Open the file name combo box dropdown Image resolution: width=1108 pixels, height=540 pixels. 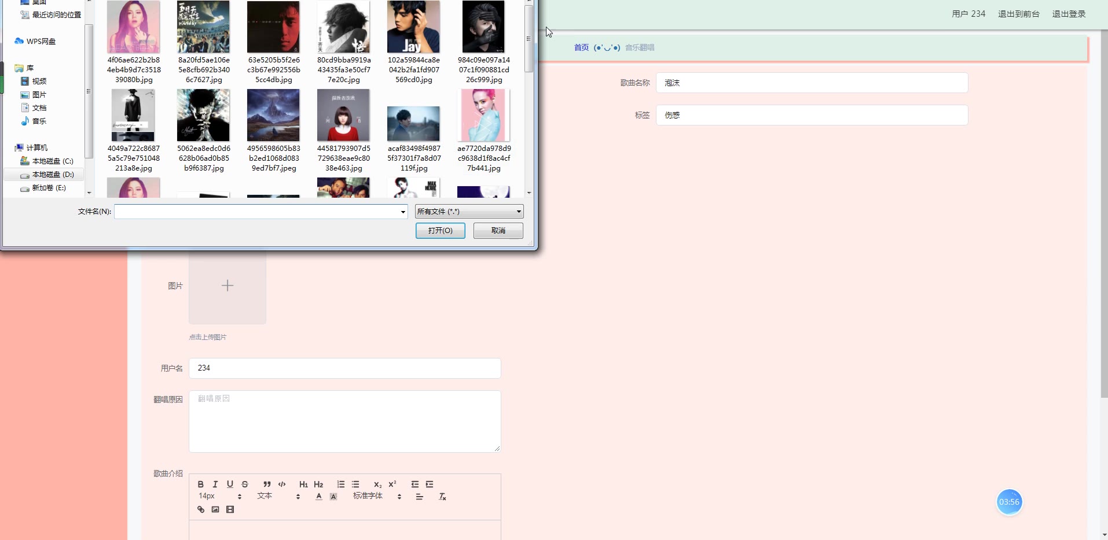(x=403, y=212)
